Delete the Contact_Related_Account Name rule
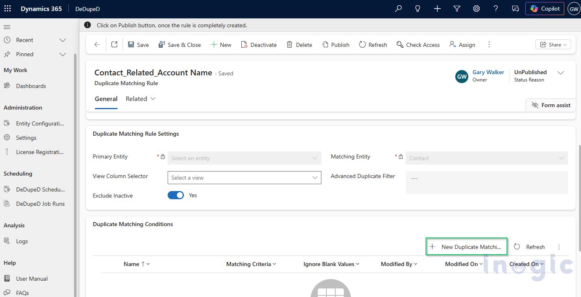 (x=299, y=44)
